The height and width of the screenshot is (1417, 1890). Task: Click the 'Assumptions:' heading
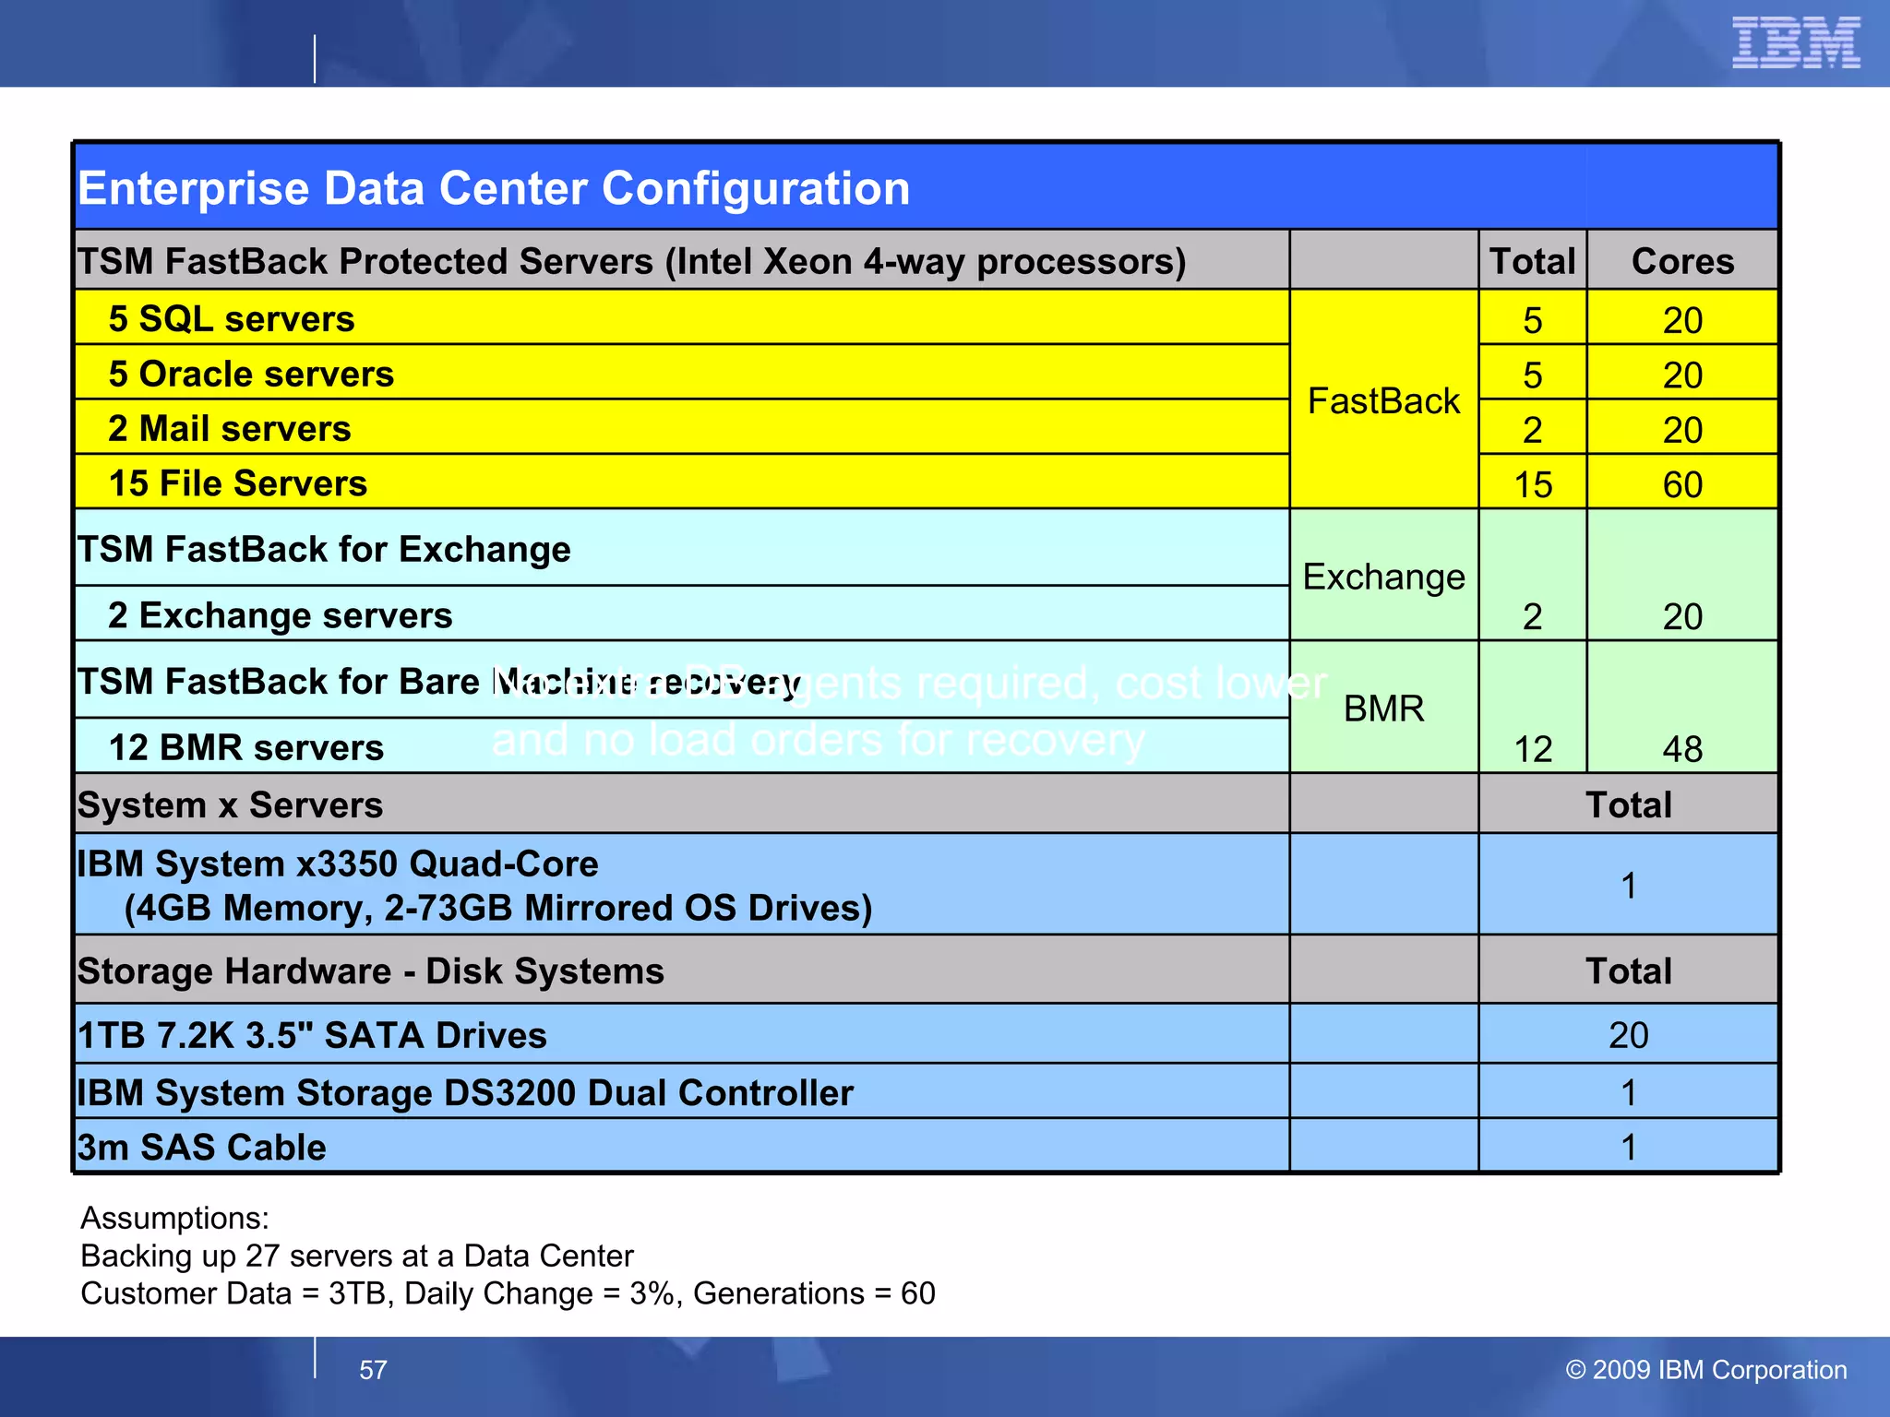[175, 1219]
